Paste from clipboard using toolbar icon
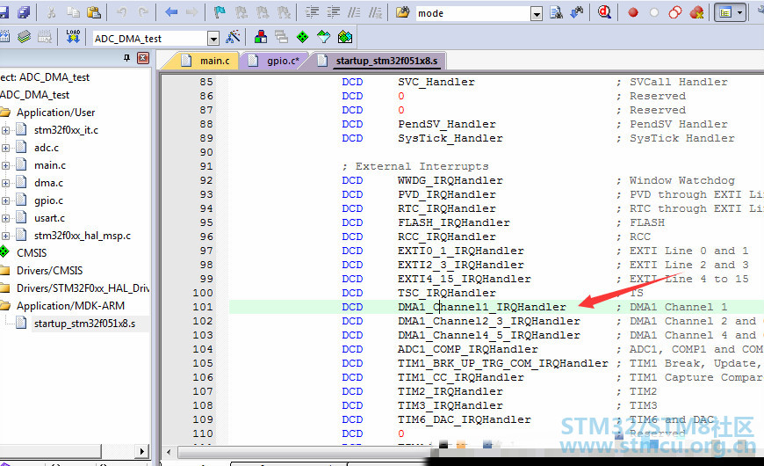This screenshot has width=764, height=466. [x=93, y=13]
